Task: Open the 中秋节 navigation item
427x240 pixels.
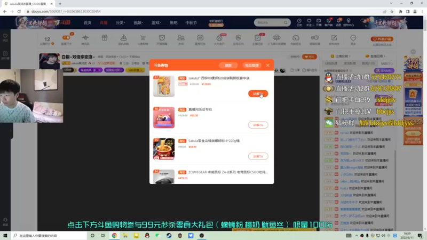Action: tap(191, 22)
